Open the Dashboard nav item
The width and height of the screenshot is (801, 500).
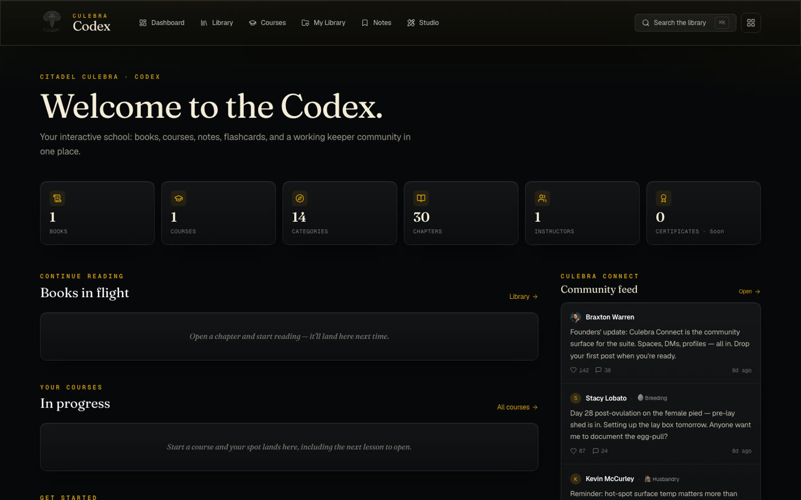[162, 23]
